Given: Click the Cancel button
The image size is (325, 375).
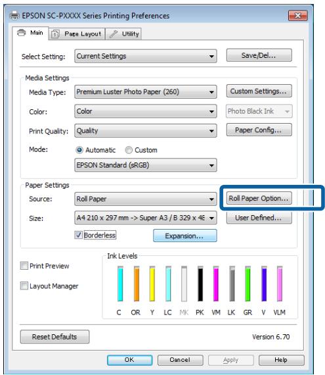Looking at the screenshot, I should pyautogui.click(x=180, y=360).
